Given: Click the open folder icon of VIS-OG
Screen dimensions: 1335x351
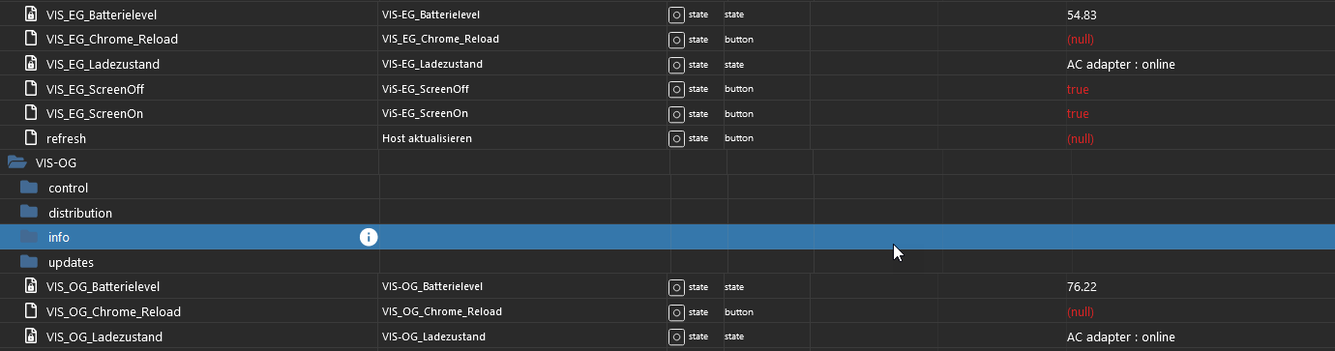Looking at the screenshot, I should 16,162.
